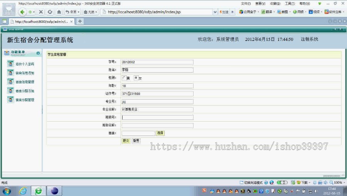Open the 收藏 favorites menu
Screen dimensions: 347x196
click(275, 3)
